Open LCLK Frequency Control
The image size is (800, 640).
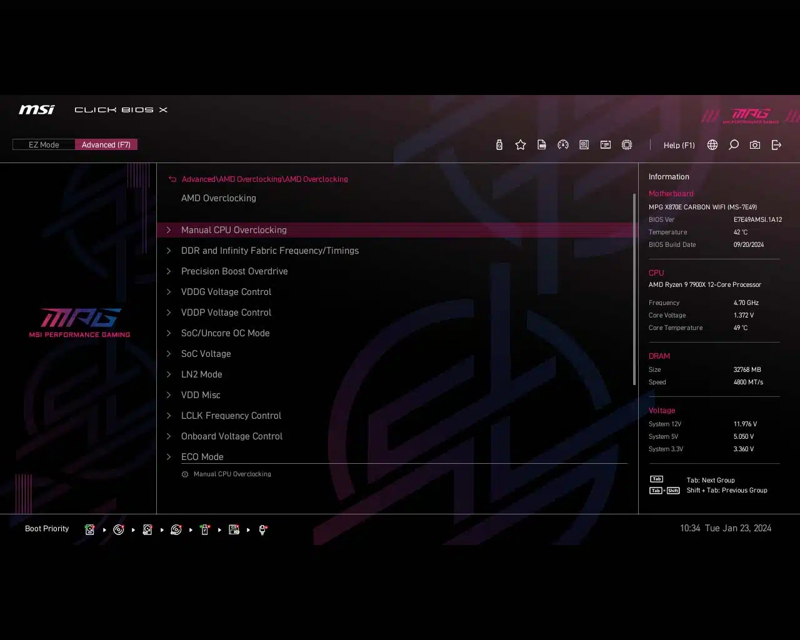pyautogui.click(x=397, y=416)
